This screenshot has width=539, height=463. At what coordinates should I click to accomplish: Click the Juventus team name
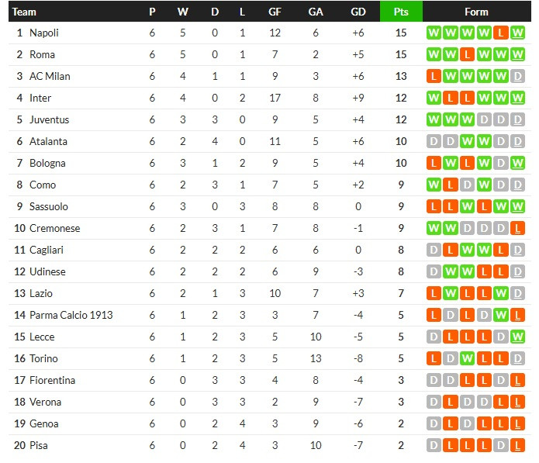[x=49, y=120]
